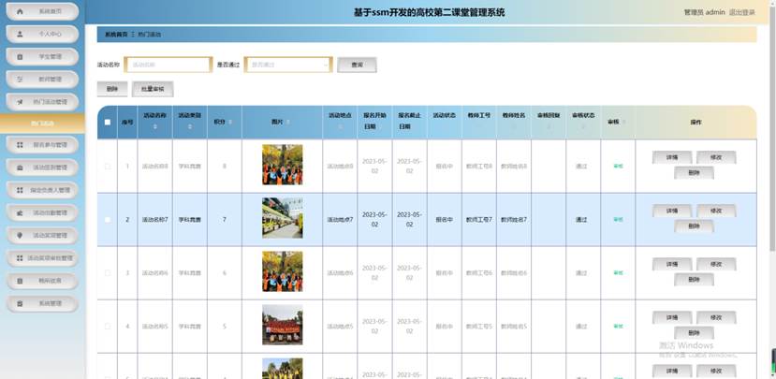Screen dimensions: 776x379
Task: Click green 审核 link in row 活动名称7
Action: pos(618,220)
